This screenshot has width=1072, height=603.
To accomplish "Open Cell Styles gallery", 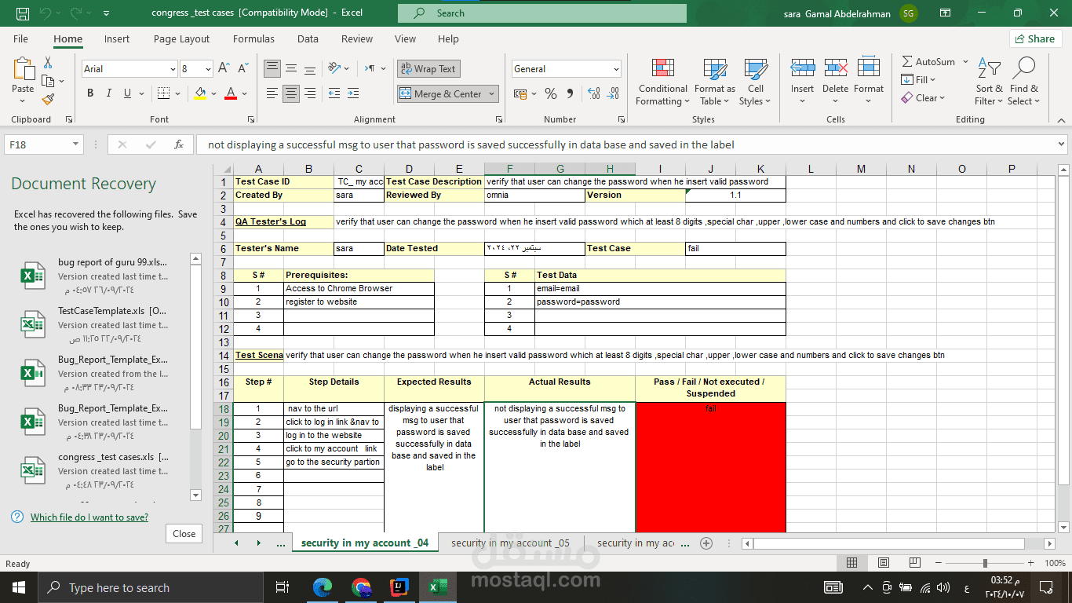I will point(755,82).
